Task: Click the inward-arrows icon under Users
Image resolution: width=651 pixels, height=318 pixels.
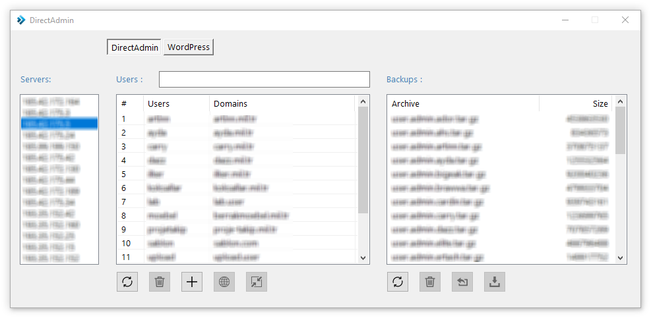Action: click(257, 282)
